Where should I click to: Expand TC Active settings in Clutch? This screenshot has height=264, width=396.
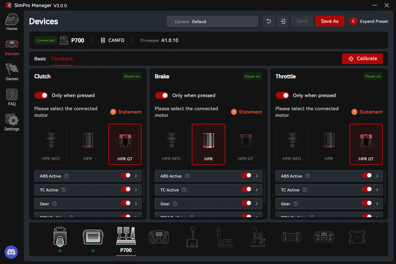coord(136,190)
